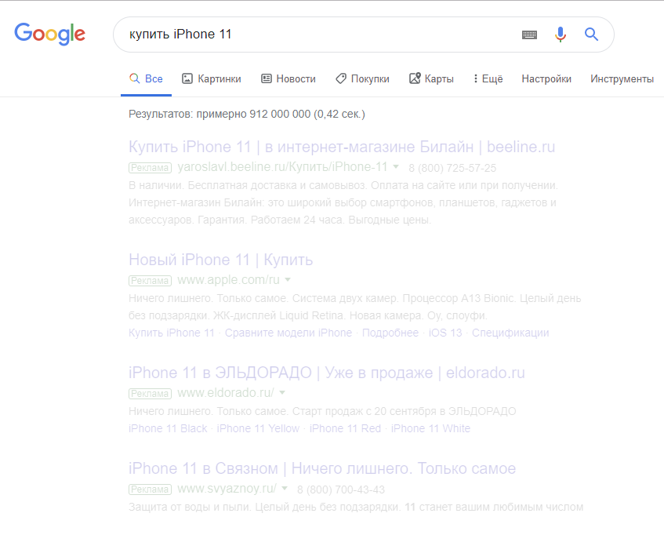
Task: Switch to the Новости tab
Action: click(288, 78)
